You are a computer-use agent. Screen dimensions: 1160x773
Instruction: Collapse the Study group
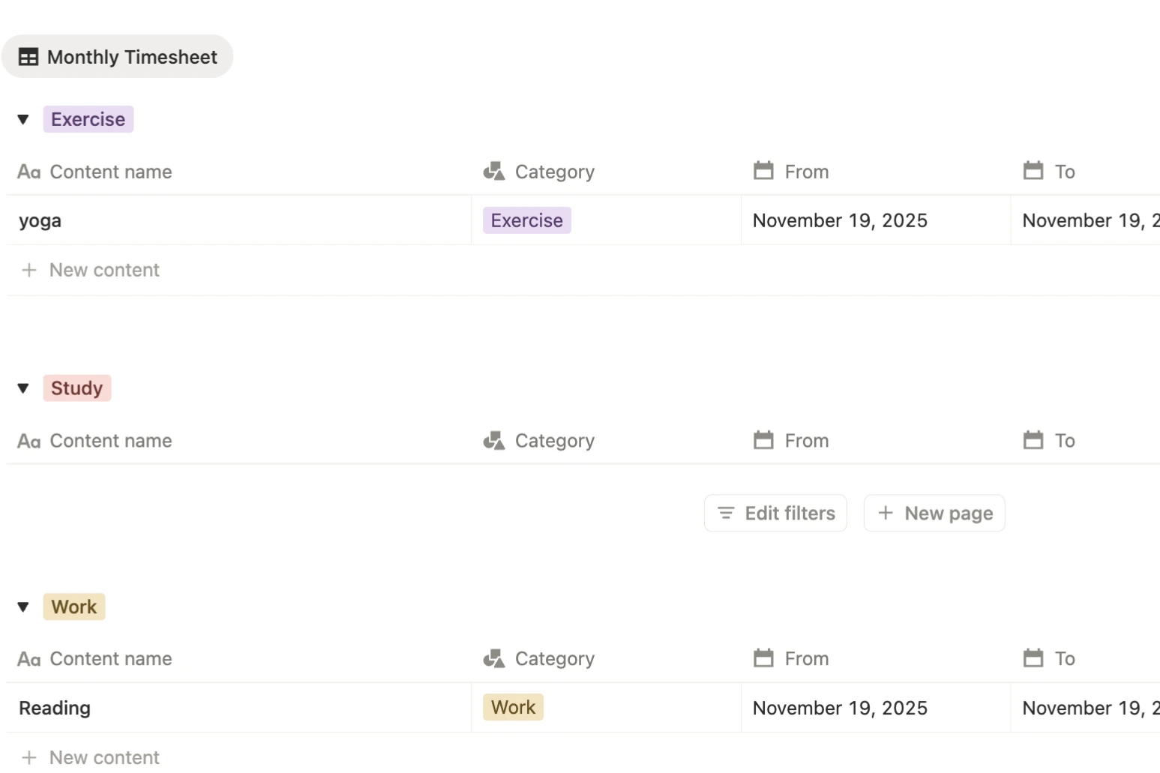(x=22, y=388)
